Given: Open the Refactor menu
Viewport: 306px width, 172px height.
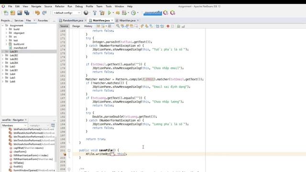Looking at the screenshot, I should tap(60, 6).
